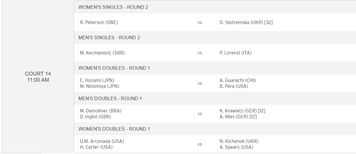Image resolution: width=356 pixels, height=154 pixels.
Task: Select M. Kecmanovic (SRB) player name
Action: click(100, 53)
